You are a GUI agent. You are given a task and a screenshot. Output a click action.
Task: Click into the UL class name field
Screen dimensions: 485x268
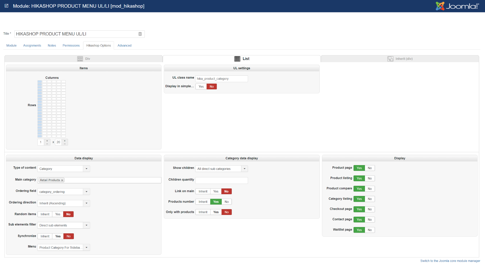point(221,79)
